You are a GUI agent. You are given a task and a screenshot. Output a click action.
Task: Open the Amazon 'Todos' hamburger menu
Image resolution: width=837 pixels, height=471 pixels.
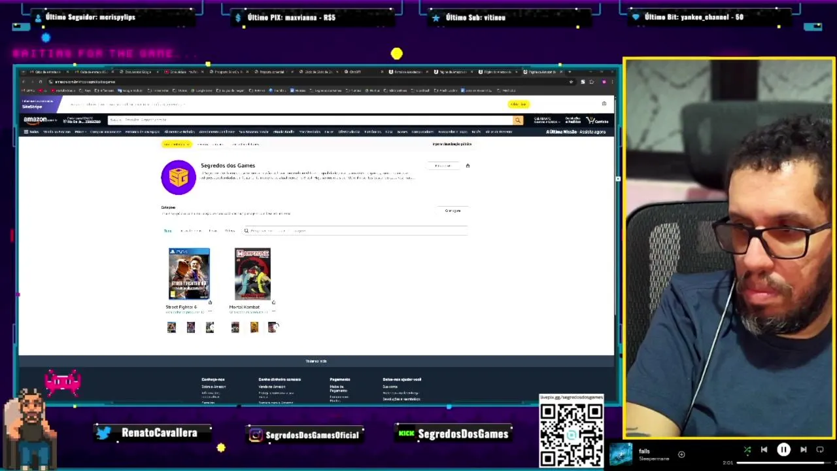tap(31, 132)
